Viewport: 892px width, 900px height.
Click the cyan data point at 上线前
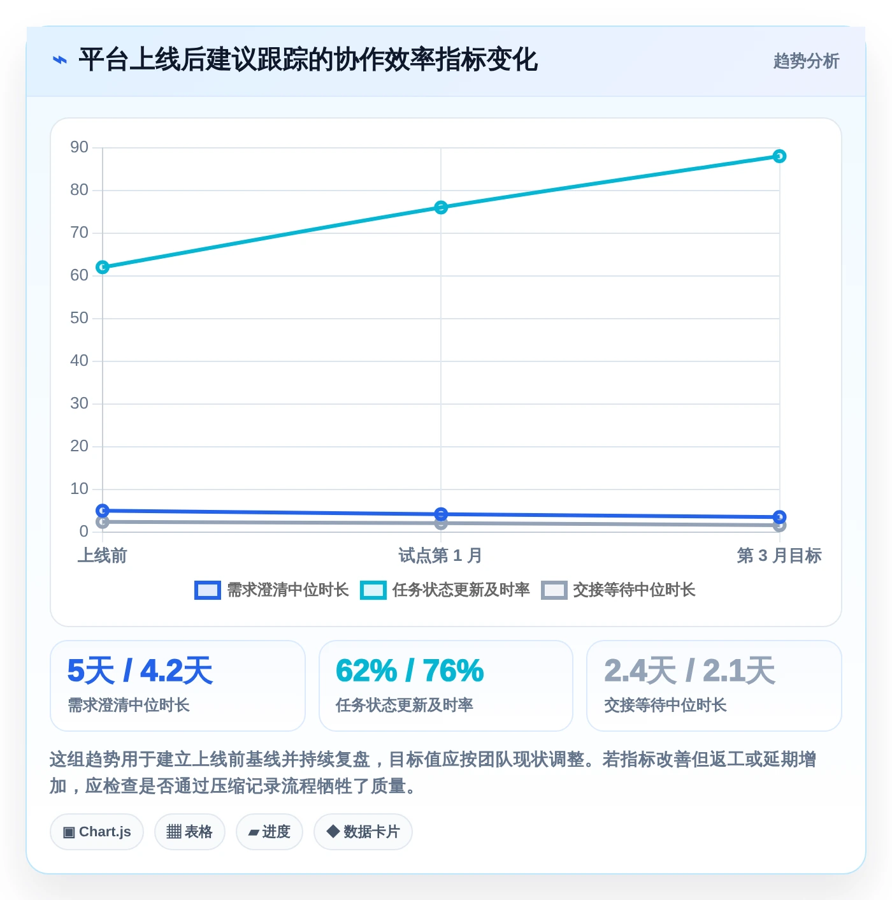coord(103,267)
